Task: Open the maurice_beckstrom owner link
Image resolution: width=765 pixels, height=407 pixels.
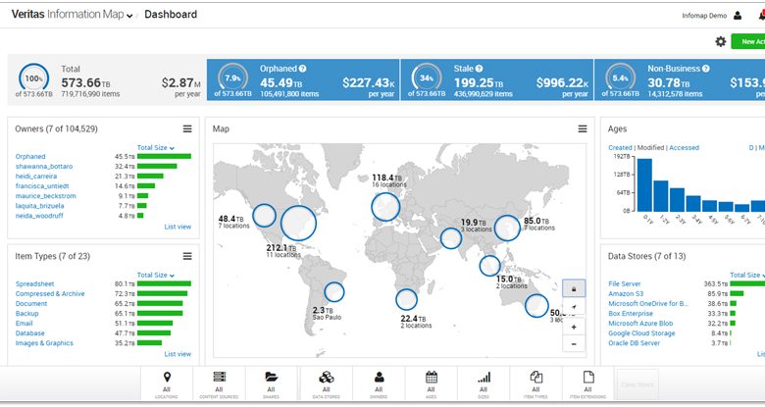Action: click(45, 196)
